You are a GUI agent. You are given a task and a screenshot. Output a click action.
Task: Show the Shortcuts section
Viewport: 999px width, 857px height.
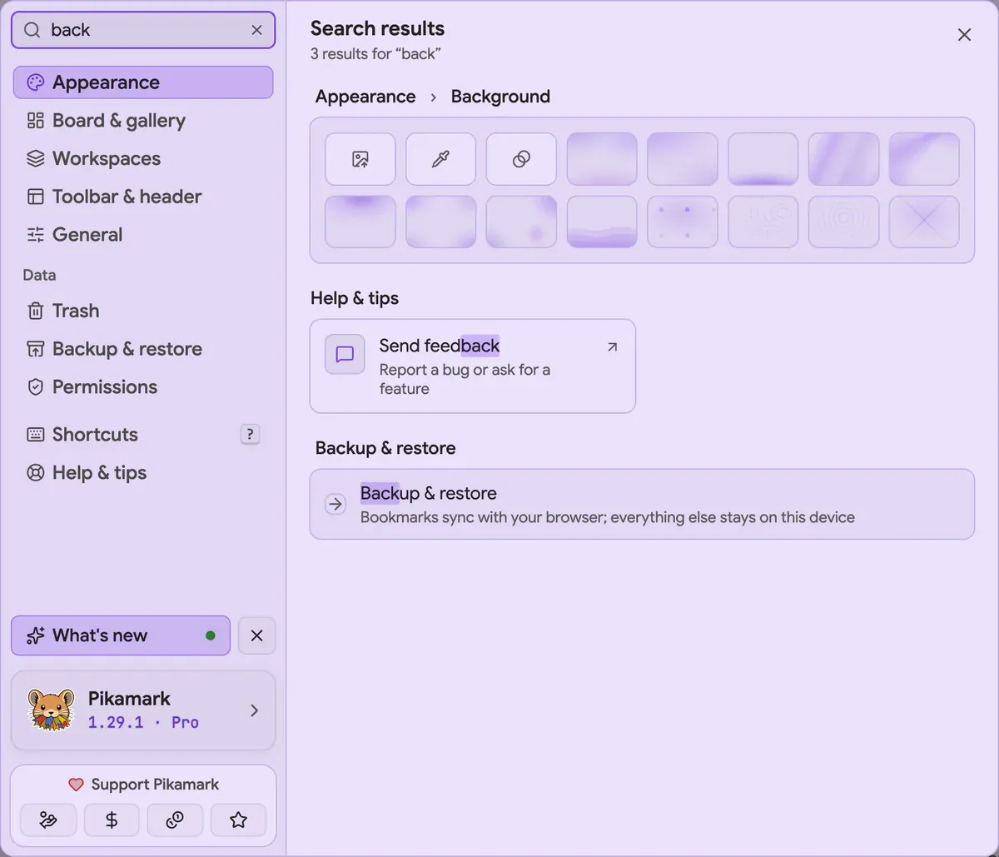coord(143,434)
